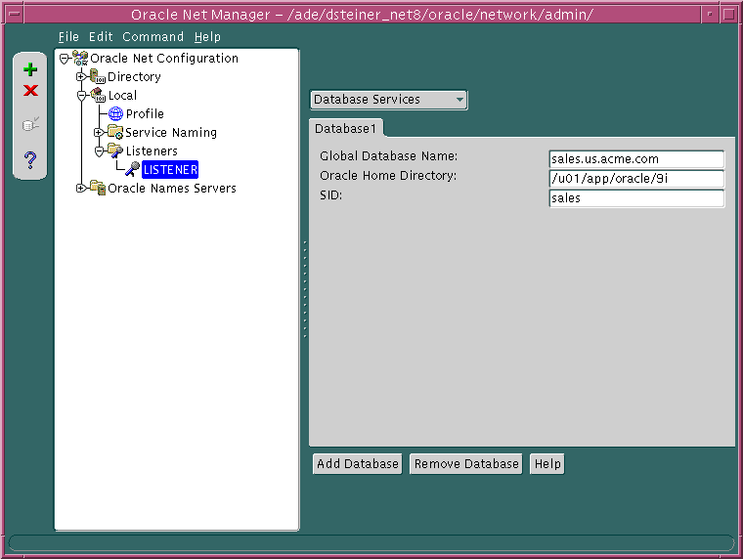
Task: Click the Add Database button
Action: 357,464
